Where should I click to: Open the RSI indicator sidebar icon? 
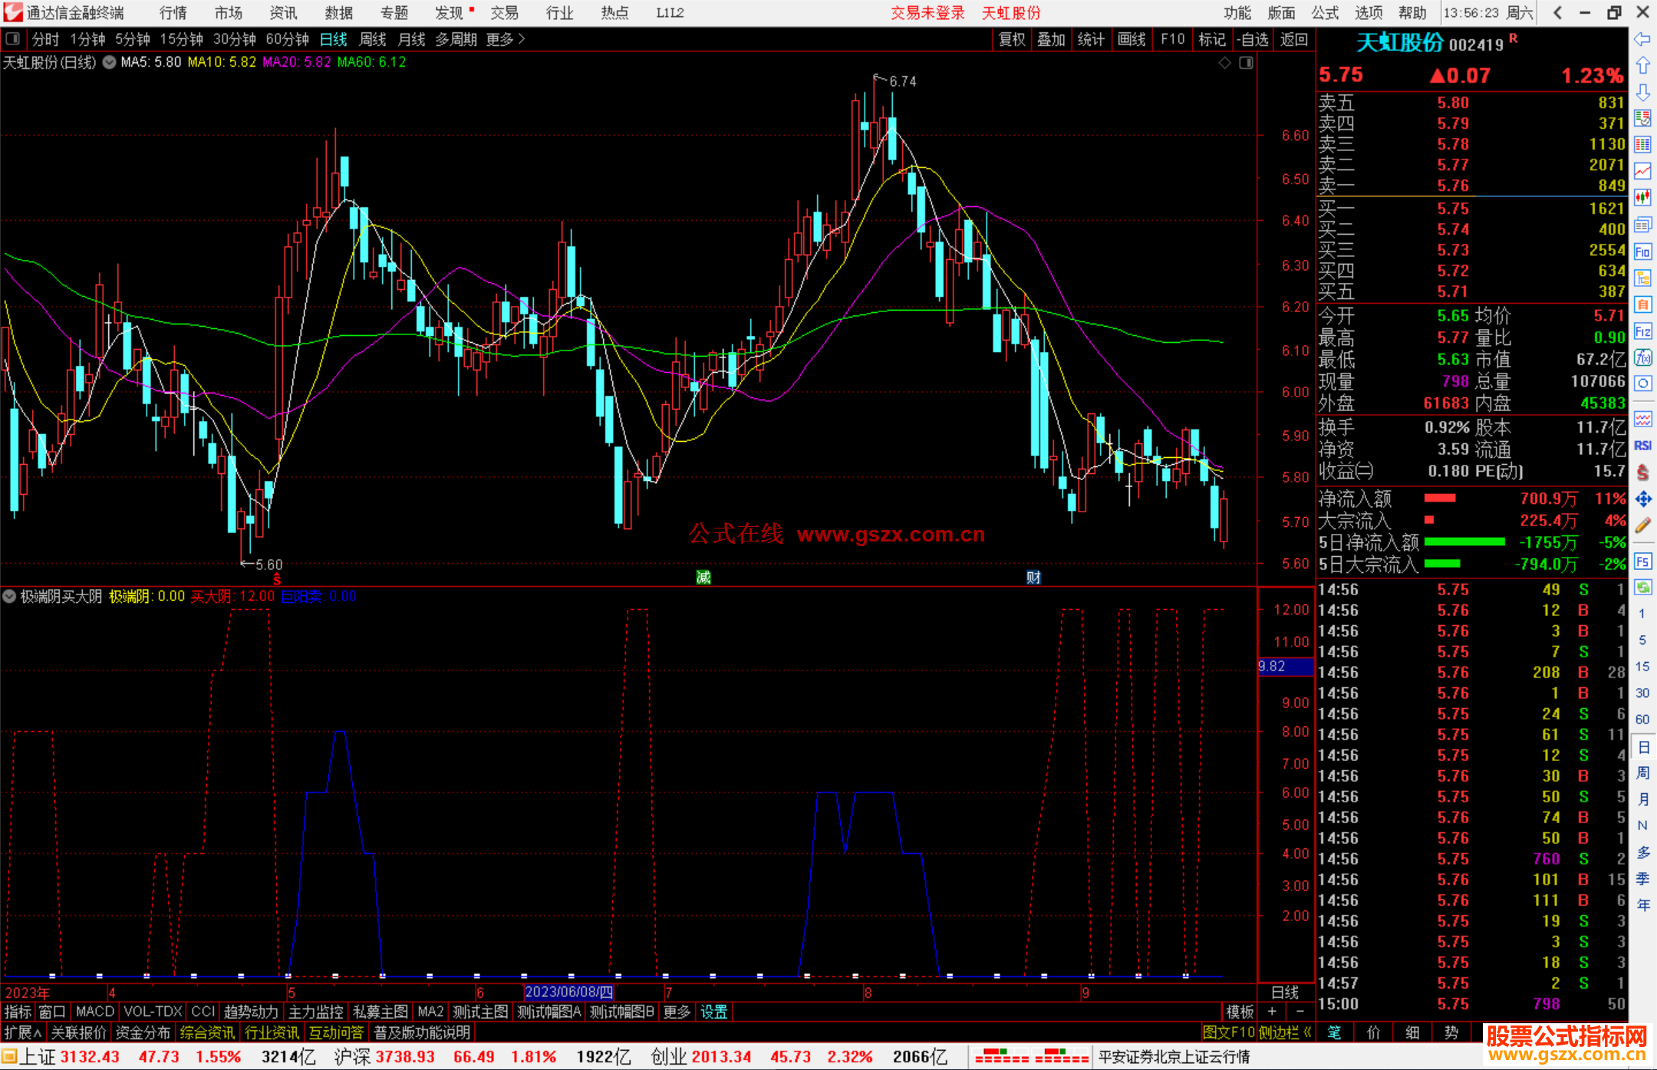click(x=1642, y=446)
